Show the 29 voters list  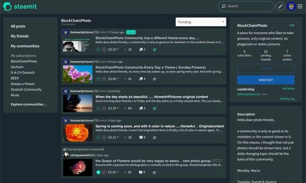tap(128, 50)
